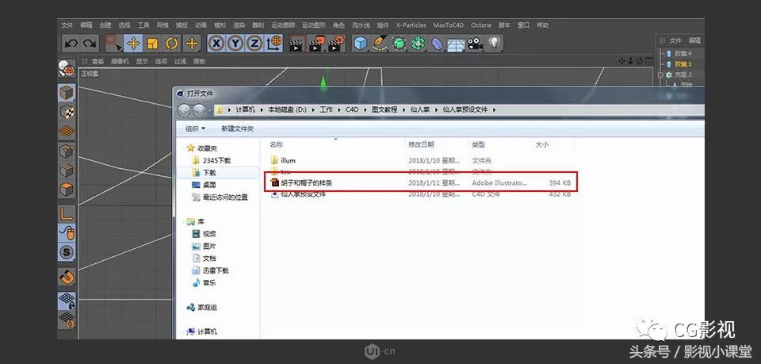
Task: Open the MoGraph array/cloner icon
Action: (x=418, y=44)
